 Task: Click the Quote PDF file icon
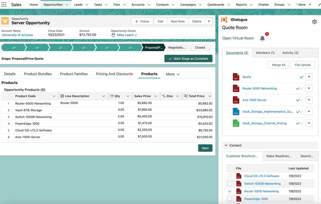pos(236,77)
